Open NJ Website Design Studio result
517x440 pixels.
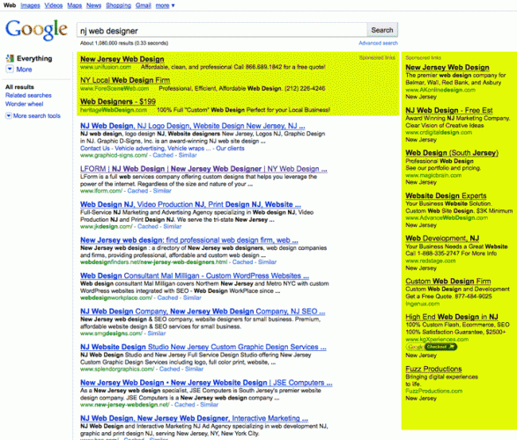point(203,347)
